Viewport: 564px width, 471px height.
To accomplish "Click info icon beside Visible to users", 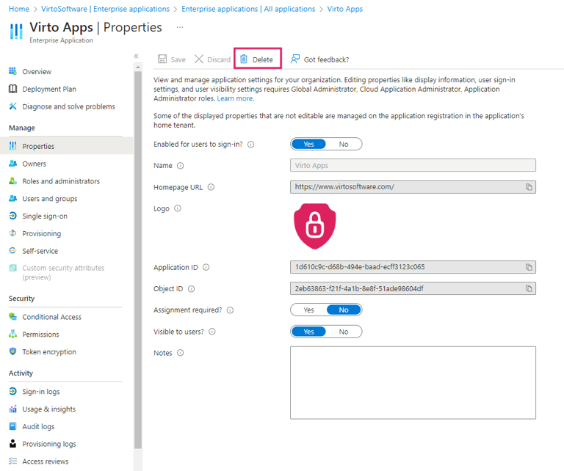I will click(x=212, y=332).
